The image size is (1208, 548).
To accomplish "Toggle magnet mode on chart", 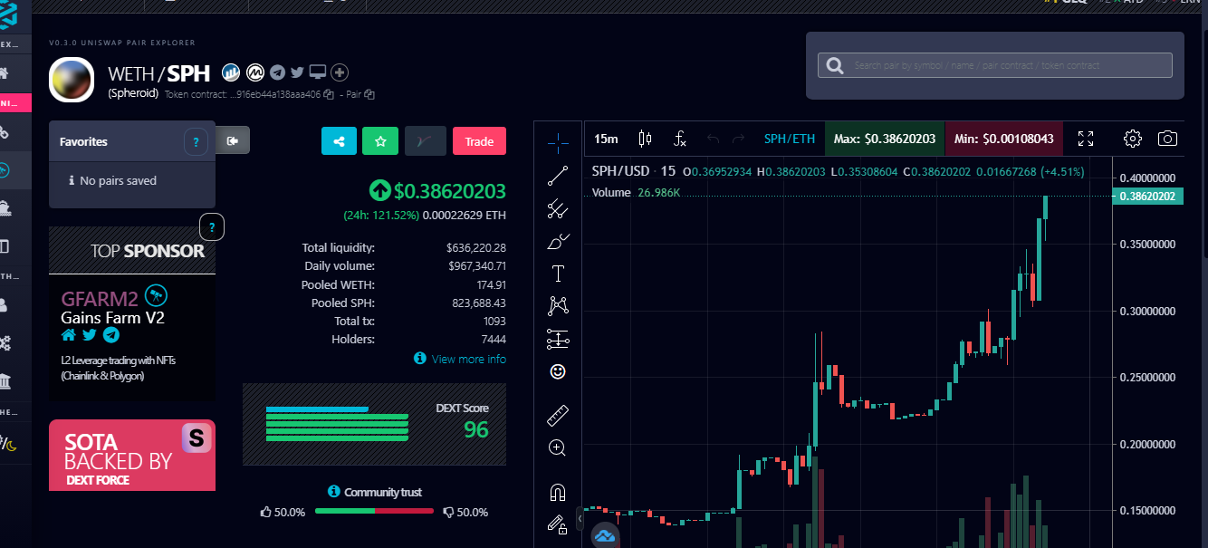I will click(x=558, y=493).
